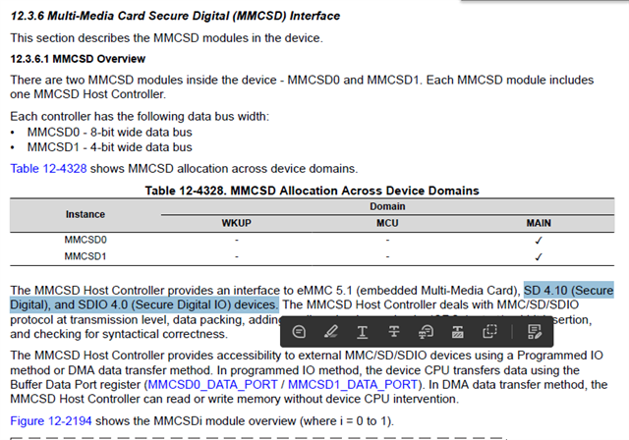Click the MMCSD1 instance table cell
Viewport: 629px width, 440px height.
[x=86, y=256]
